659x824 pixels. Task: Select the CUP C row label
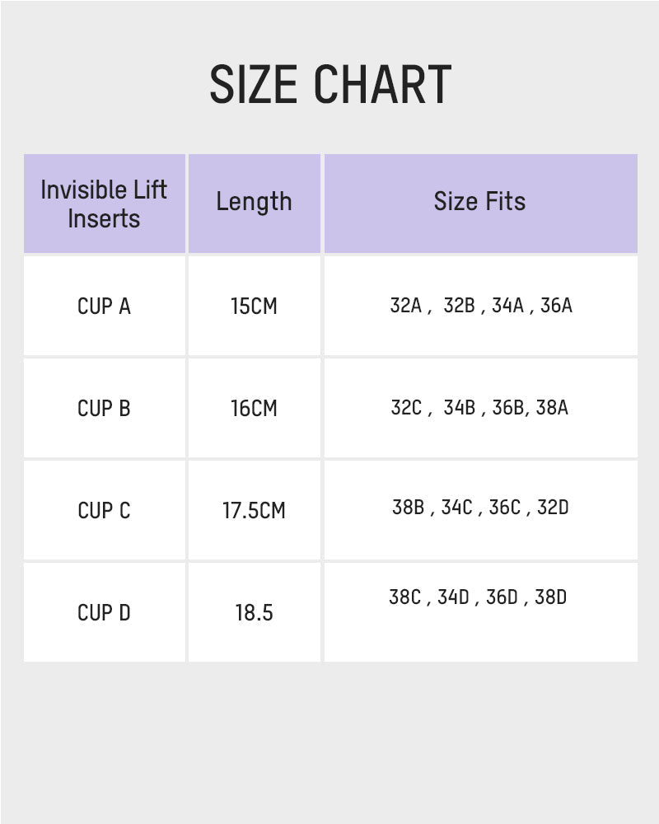(x=104, y=511)
